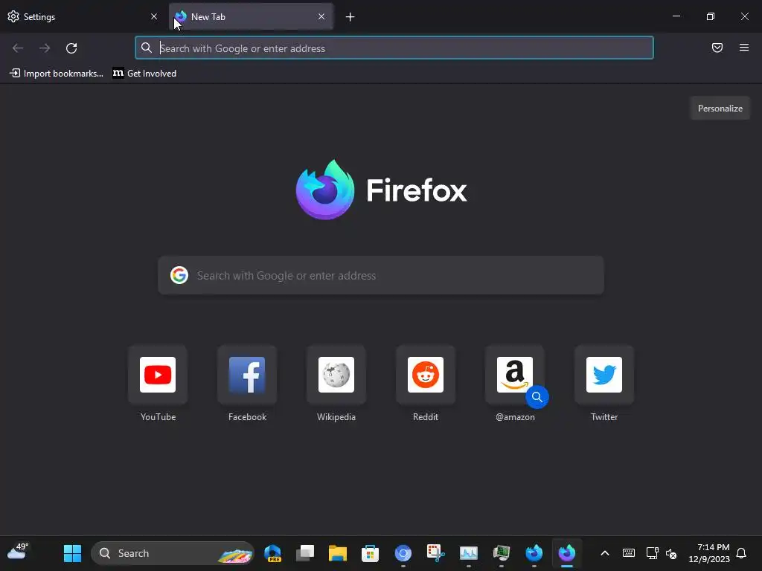Image resolution: width=762 pixels, height=571 pixels.
Task: Open the Chromium browser taskbar icon
Action: click(403, 553)
